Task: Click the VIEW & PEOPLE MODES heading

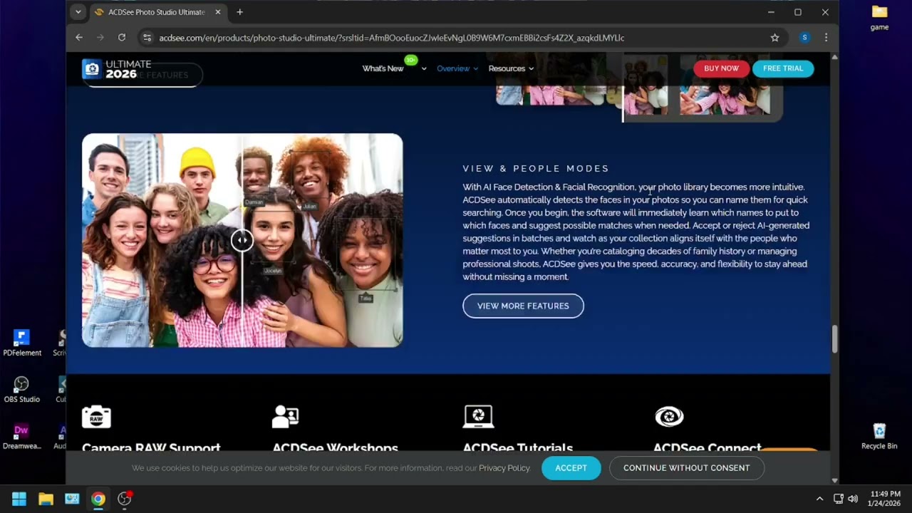Action: click(536, 169)
